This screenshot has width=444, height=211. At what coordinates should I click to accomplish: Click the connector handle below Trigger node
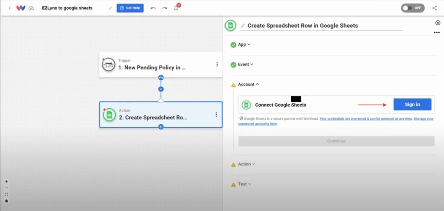pos(161,77)
